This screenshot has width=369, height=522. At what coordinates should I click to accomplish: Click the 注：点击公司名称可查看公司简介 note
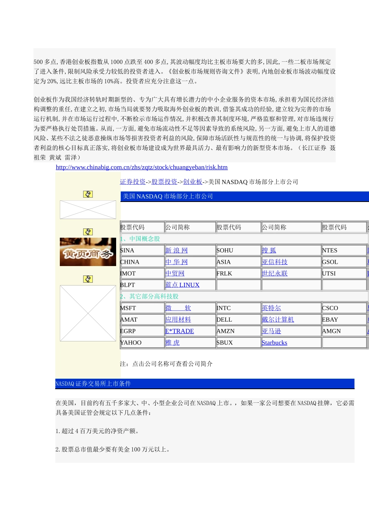tap(166, 364)
